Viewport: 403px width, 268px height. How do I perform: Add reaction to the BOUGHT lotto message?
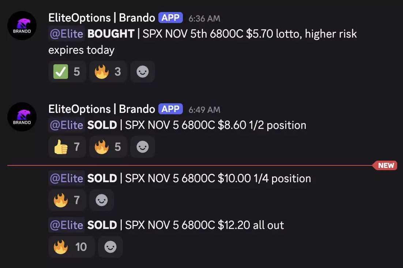tap(143, 72)
